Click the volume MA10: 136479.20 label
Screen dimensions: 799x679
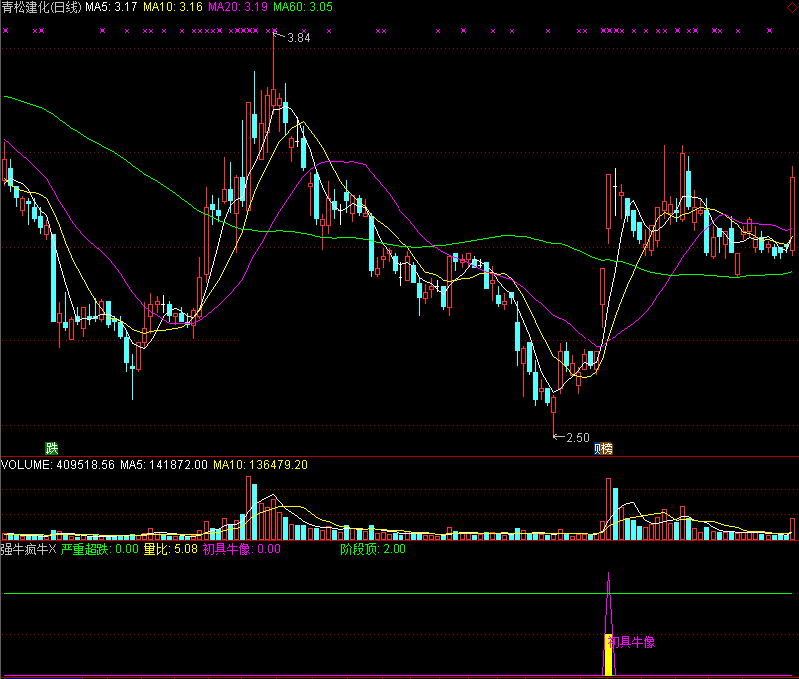(260, 465)
